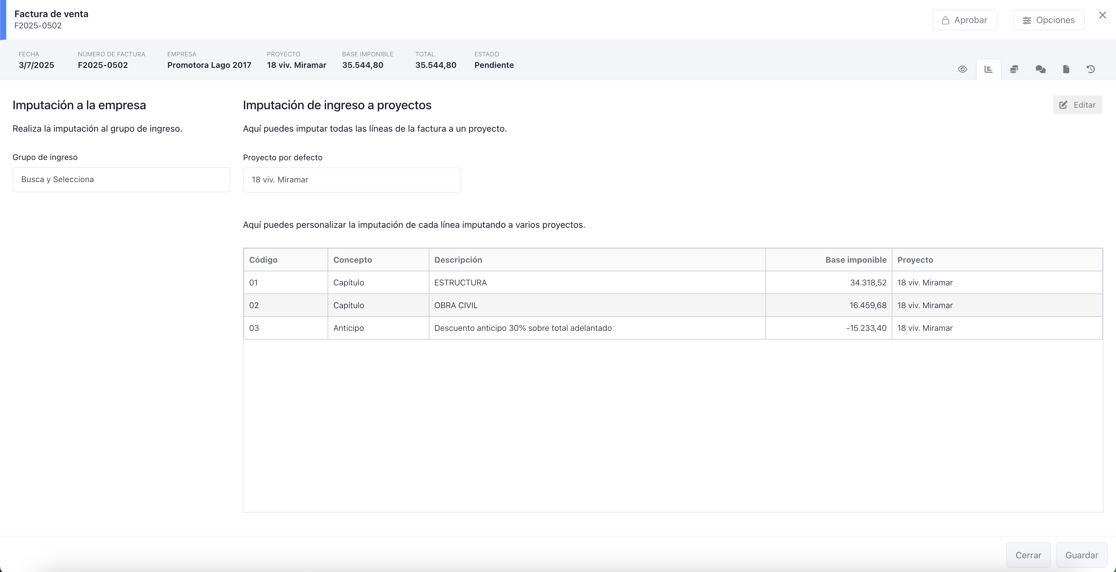Open the document files tab

(x=1066, y=69)
